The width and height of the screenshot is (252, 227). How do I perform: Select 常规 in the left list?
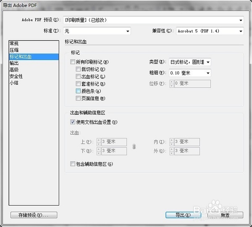point(14,44)
